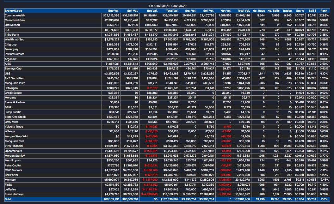Select the Ord Minnett broker name
Image resolution: width=334 pixels, height=204 pixels.
[x=12, y=25]
